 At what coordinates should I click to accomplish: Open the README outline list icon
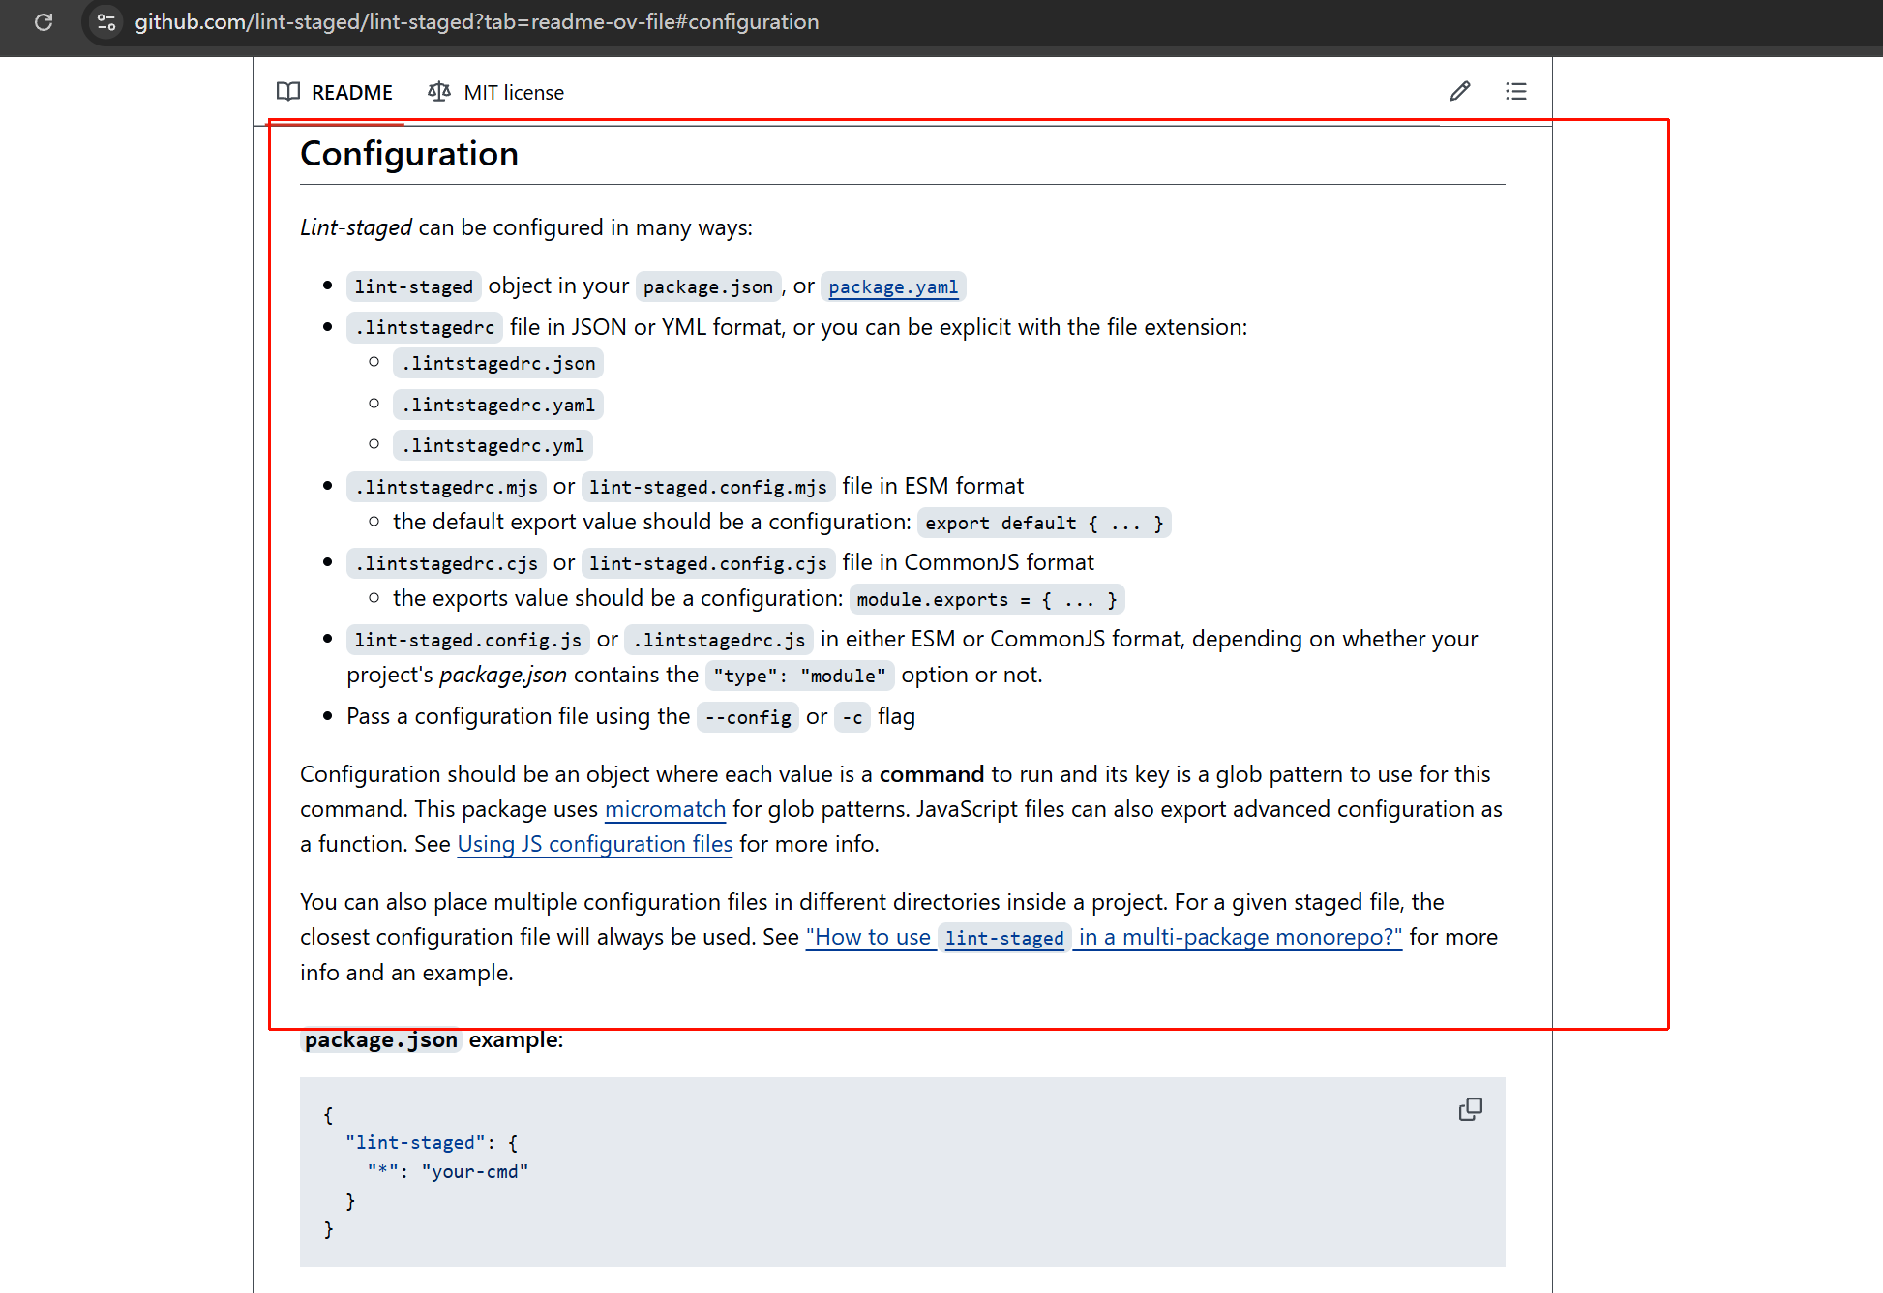1515,91
